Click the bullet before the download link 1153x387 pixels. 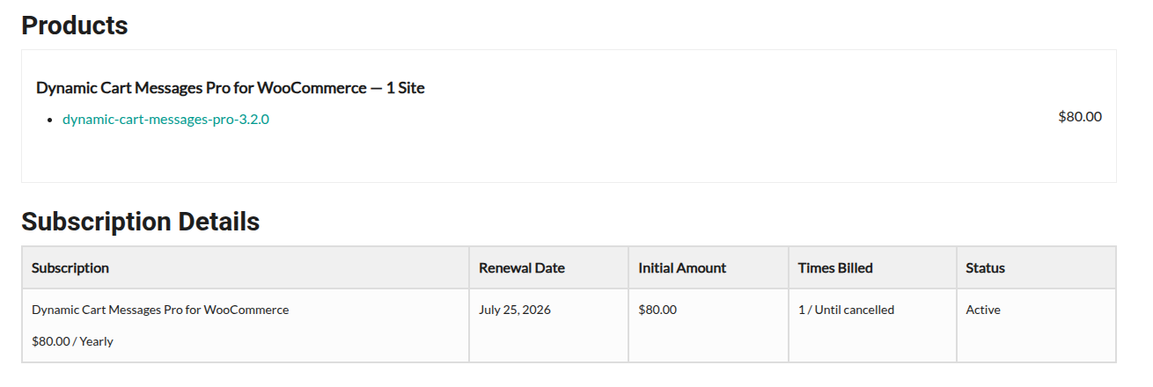click(51, 120)
